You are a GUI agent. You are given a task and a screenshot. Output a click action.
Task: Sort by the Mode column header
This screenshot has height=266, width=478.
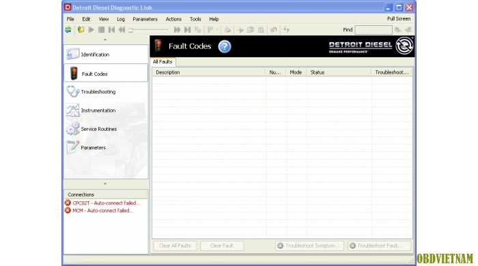tap(296, 72)
